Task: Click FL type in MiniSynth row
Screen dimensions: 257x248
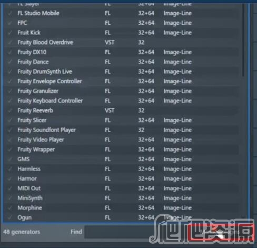Action: (107, 198)
